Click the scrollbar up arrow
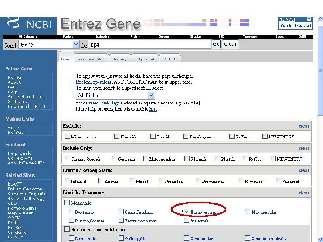Screen dimensions: 323x242 [320, 19]
